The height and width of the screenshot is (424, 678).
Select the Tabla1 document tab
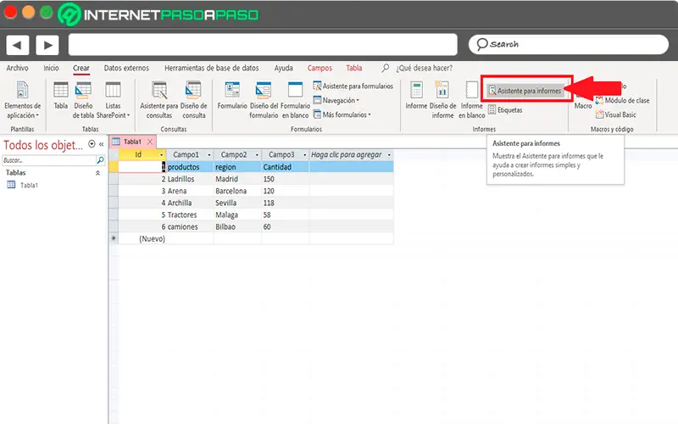tap(132, 142)
